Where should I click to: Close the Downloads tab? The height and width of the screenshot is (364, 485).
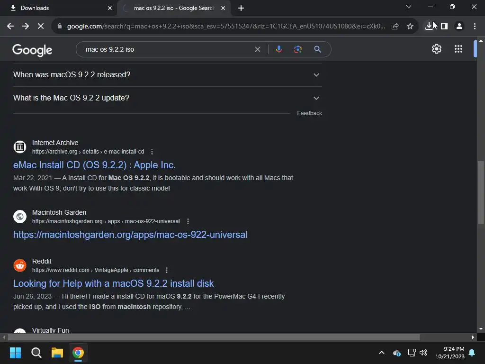pyautogui.click(x=110, y=8)
